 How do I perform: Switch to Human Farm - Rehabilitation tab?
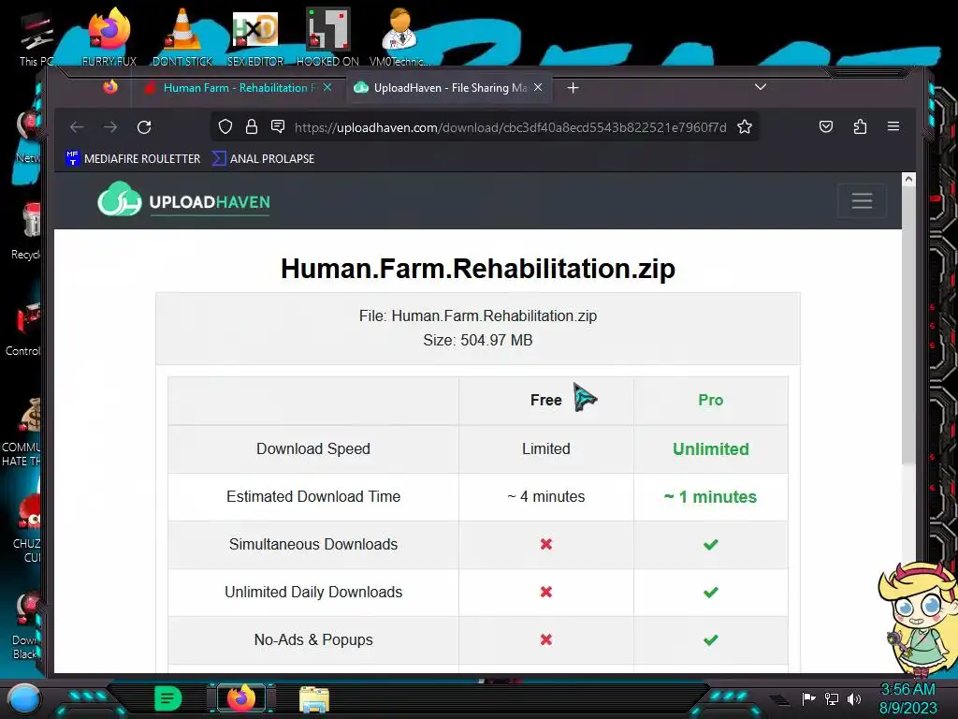(x=239, y=88)
